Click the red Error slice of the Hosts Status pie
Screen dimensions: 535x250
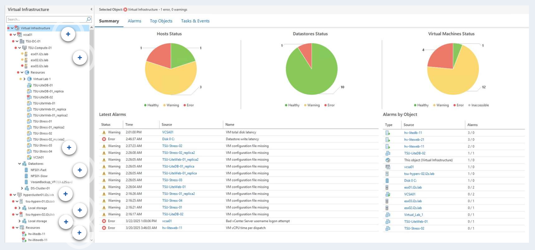[x=159, y=56]
